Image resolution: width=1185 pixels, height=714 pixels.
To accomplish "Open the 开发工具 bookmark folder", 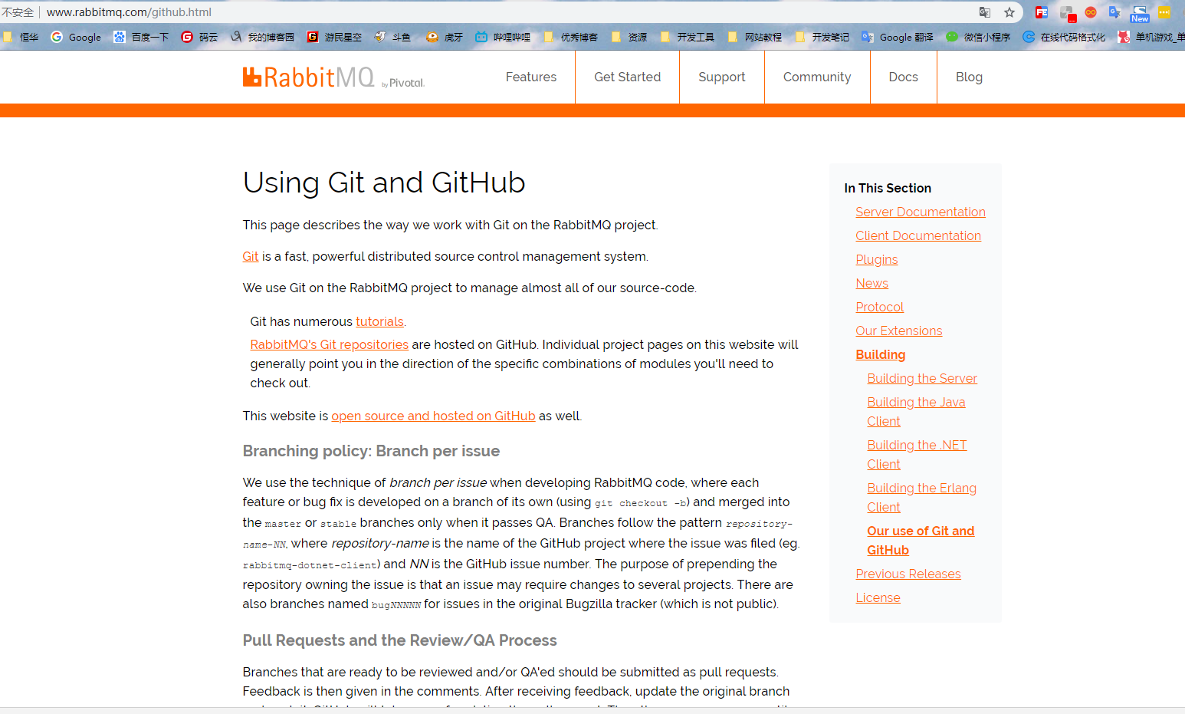I will [x=687, y=37].
